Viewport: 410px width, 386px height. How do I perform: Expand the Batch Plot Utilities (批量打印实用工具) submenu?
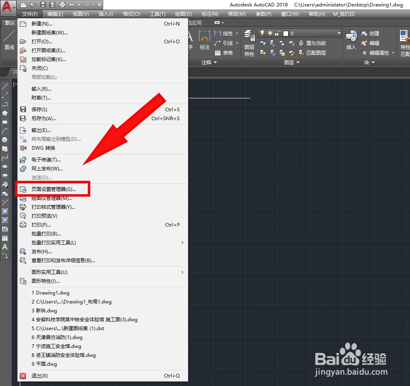click(103, 242)
